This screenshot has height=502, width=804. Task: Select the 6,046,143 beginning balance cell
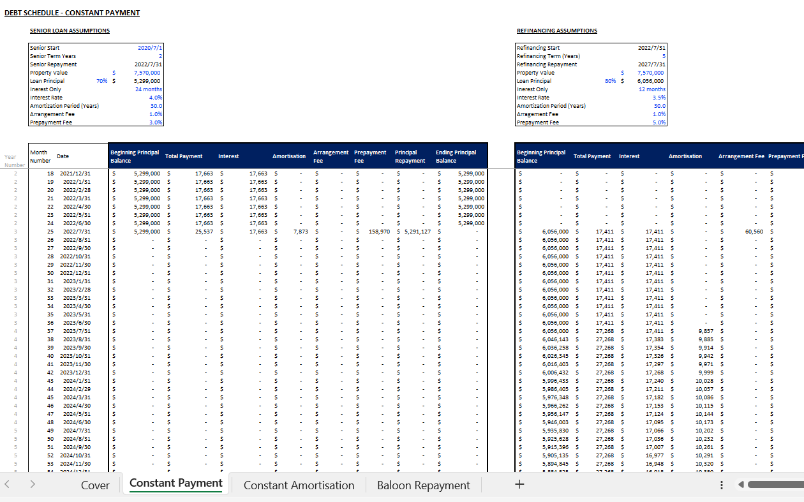click(x=555, y=339)
